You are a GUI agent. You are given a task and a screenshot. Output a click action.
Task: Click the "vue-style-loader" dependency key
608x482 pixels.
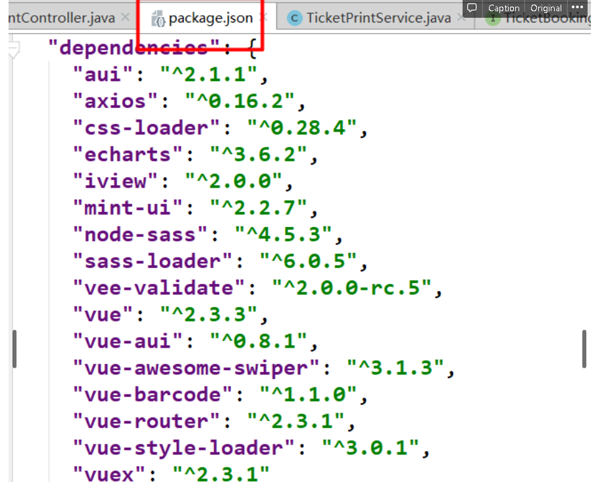tap(184, 448)
